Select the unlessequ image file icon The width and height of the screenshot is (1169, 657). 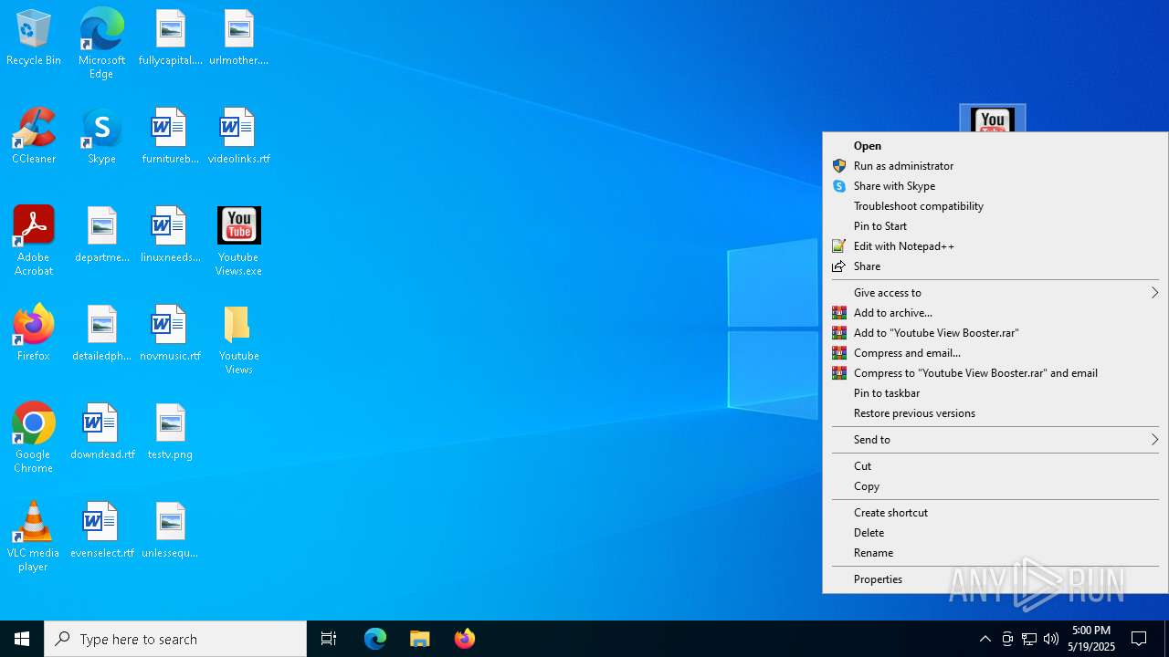(x=170, y=531)
